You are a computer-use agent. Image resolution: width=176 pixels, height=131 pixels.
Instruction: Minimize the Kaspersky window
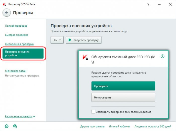click(x=159, y=4)
